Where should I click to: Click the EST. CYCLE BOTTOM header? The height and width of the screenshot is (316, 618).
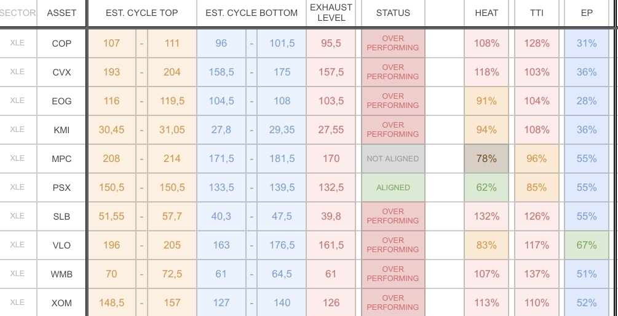tap(252, 12)
